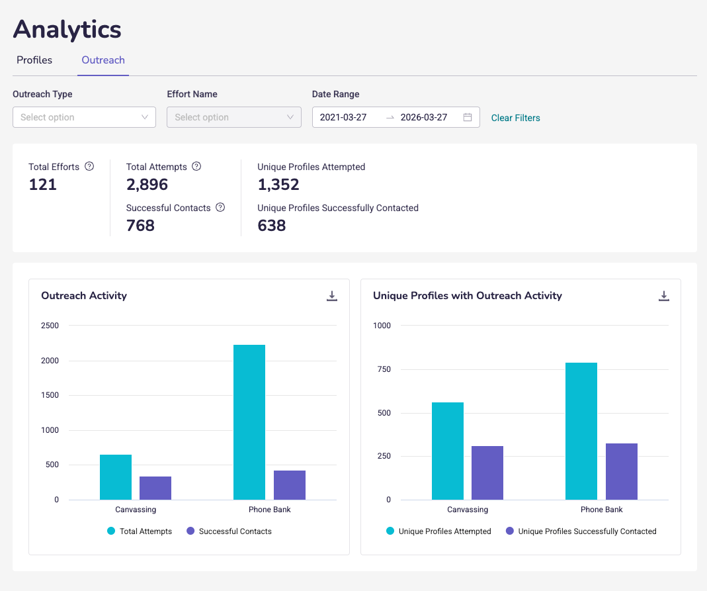The width and height of the screenshot is (707, 591).
Task: Click the Unique Profiles Successfully Contacted value 638
Action: click(x=271, y=226)
